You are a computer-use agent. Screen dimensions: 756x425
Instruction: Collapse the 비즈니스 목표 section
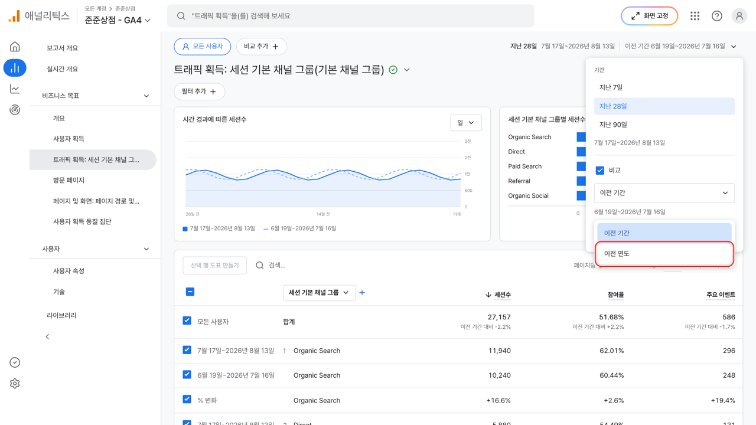146,96
